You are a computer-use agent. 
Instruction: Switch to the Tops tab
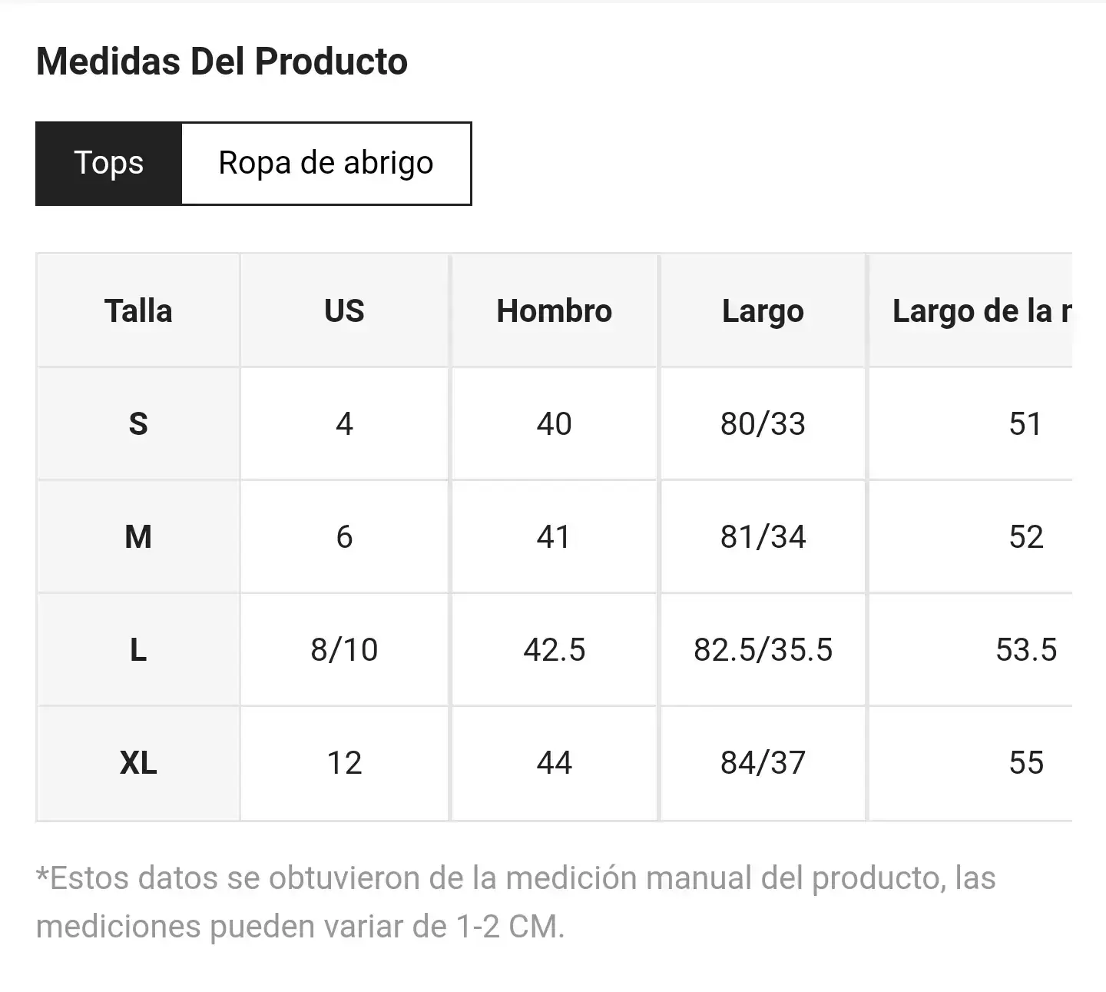pyautogui.click(x=108, y=163)
